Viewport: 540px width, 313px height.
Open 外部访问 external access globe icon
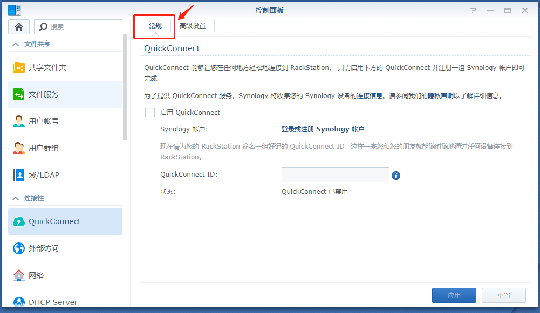click(x=19, y=248)
